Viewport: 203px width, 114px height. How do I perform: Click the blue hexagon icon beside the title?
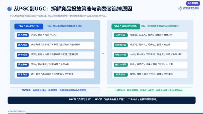[x=10, y=9]
